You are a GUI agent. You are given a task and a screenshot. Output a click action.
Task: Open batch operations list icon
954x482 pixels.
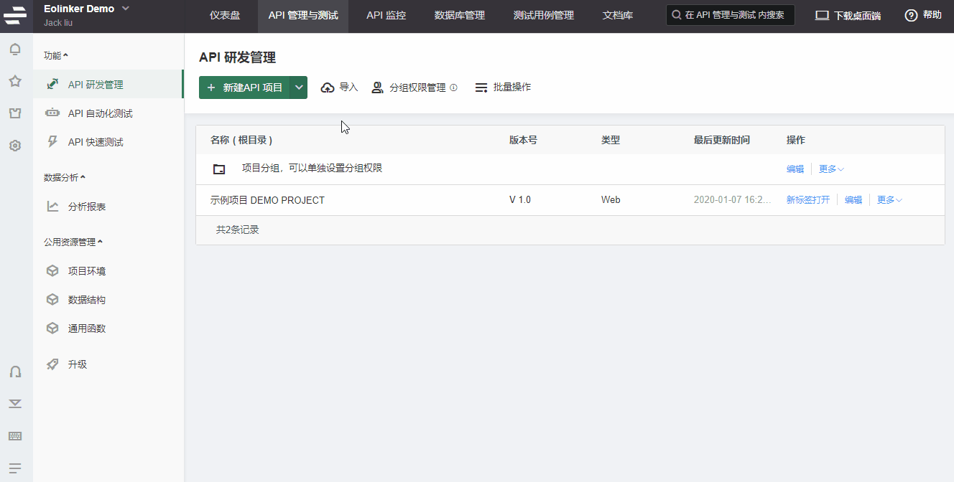(x=481, y=88)
